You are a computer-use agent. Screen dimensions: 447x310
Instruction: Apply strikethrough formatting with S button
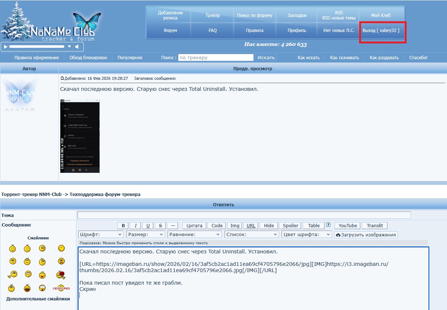[160, 225]
